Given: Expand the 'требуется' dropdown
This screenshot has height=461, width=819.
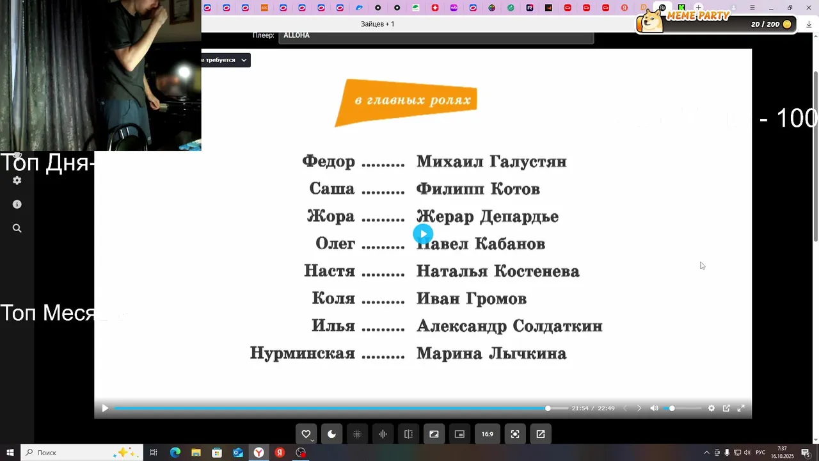Looking at the screenshot, I should point(225,60).
